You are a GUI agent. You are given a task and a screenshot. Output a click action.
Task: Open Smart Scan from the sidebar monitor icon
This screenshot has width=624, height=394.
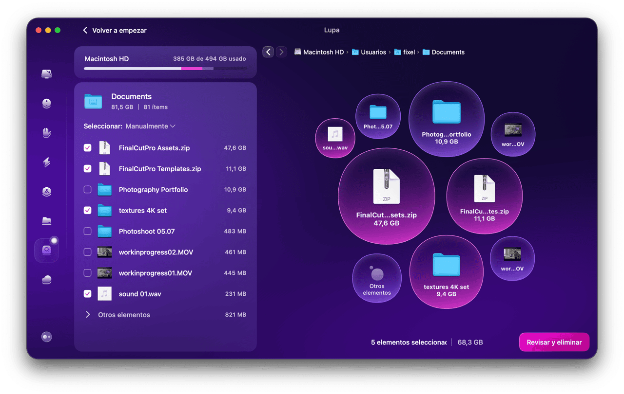pos(47,74)
